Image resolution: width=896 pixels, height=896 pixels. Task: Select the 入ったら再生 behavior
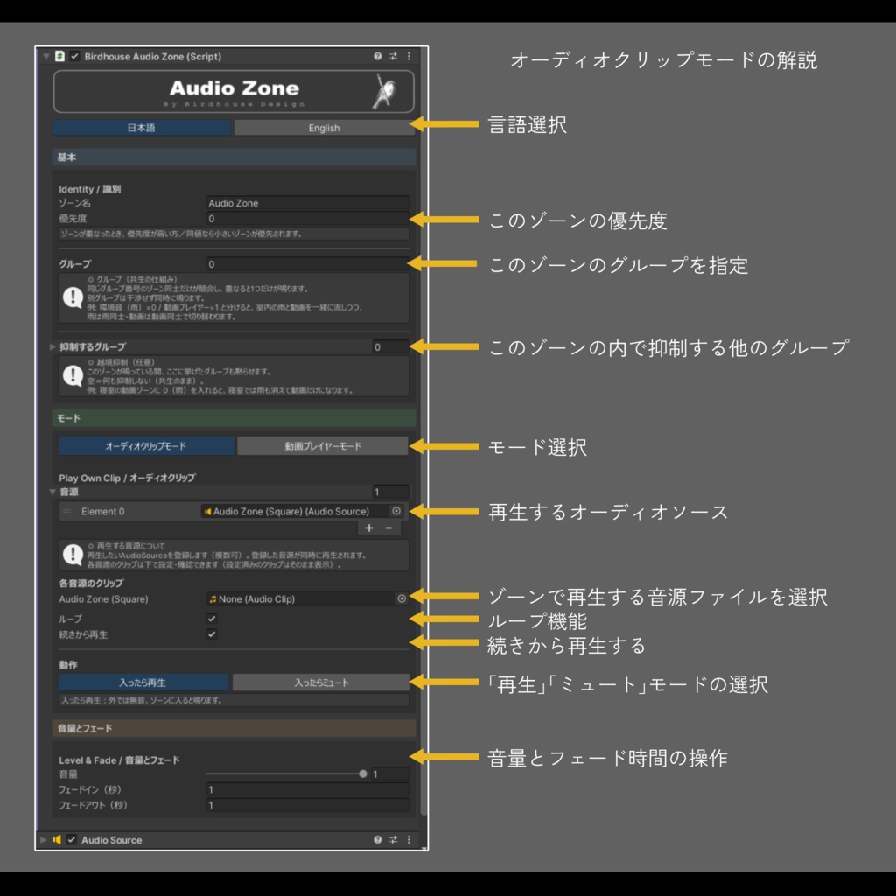click(x=143, y=682)
